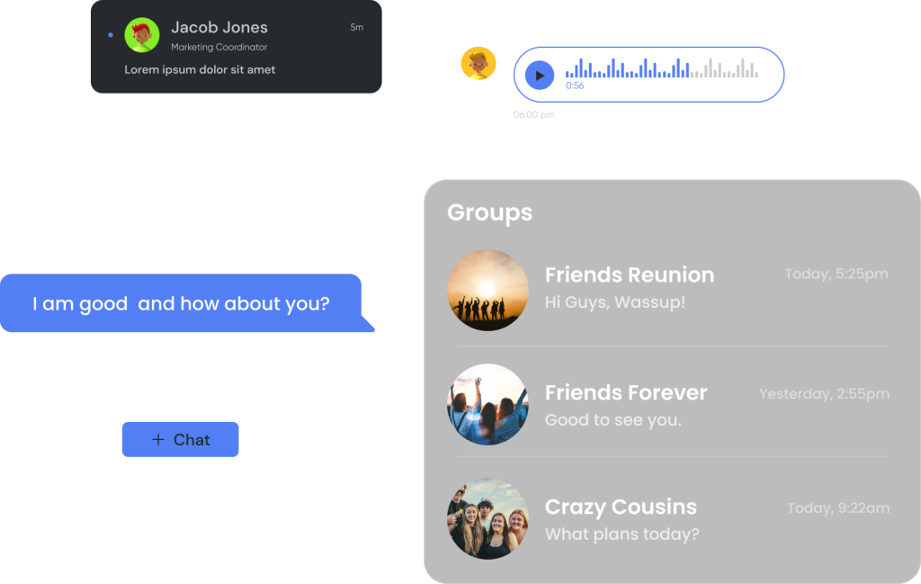Select the Crazy Cousins group title
The height and width of the screenshot is (584, 921).
[621, 507]
